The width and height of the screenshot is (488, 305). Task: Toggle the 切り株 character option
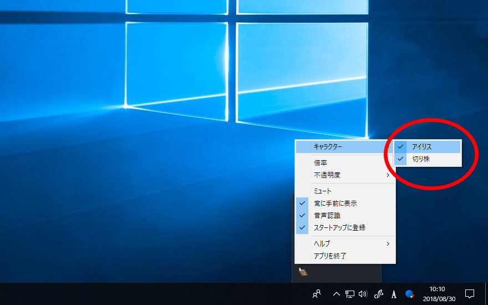pos(428,159)
